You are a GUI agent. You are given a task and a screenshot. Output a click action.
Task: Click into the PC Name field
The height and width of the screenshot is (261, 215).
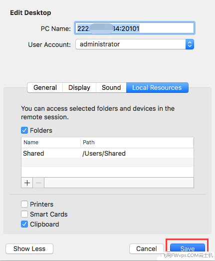point(135,28)
